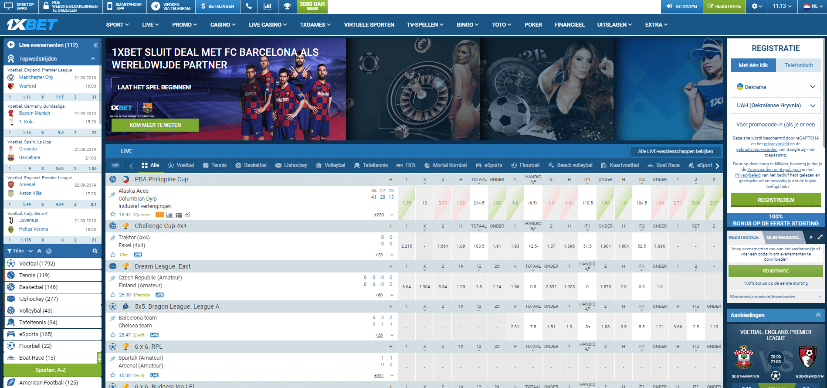
Task: Collapse the Live evenementen panel with double-arrow icon
Action: point(95,45)
